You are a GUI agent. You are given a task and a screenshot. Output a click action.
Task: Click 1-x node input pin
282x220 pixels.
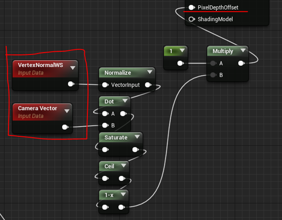click(x=105, y=207)
